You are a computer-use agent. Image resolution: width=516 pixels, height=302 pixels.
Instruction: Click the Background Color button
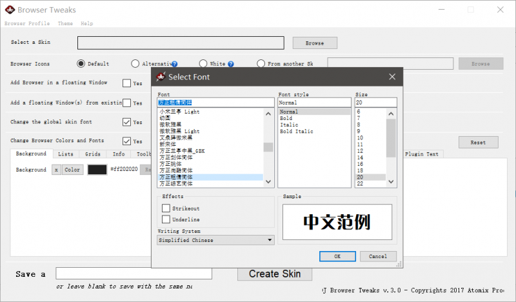(x=72, y=170)
